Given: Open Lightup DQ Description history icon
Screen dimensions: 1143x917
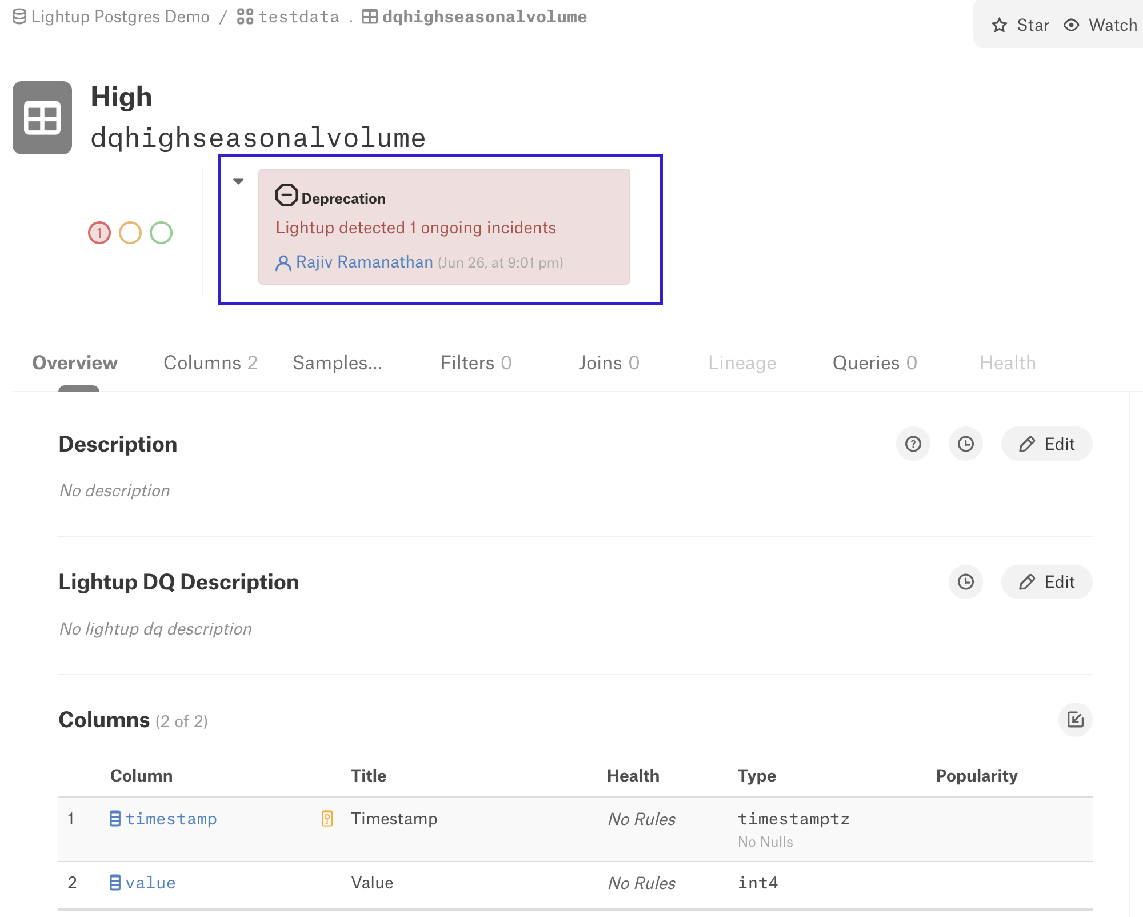Looking at the screenshot, I should (x=965, y=582).
